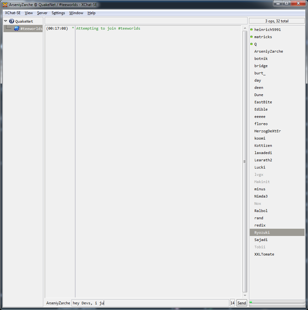Select user Edible in the list
This screenshot has width=308, height=310.
point(277,109)
